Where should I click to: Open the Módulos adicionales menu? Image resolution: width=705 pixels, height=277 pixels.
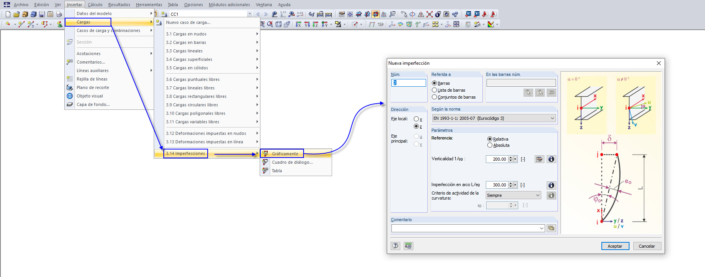229,5
